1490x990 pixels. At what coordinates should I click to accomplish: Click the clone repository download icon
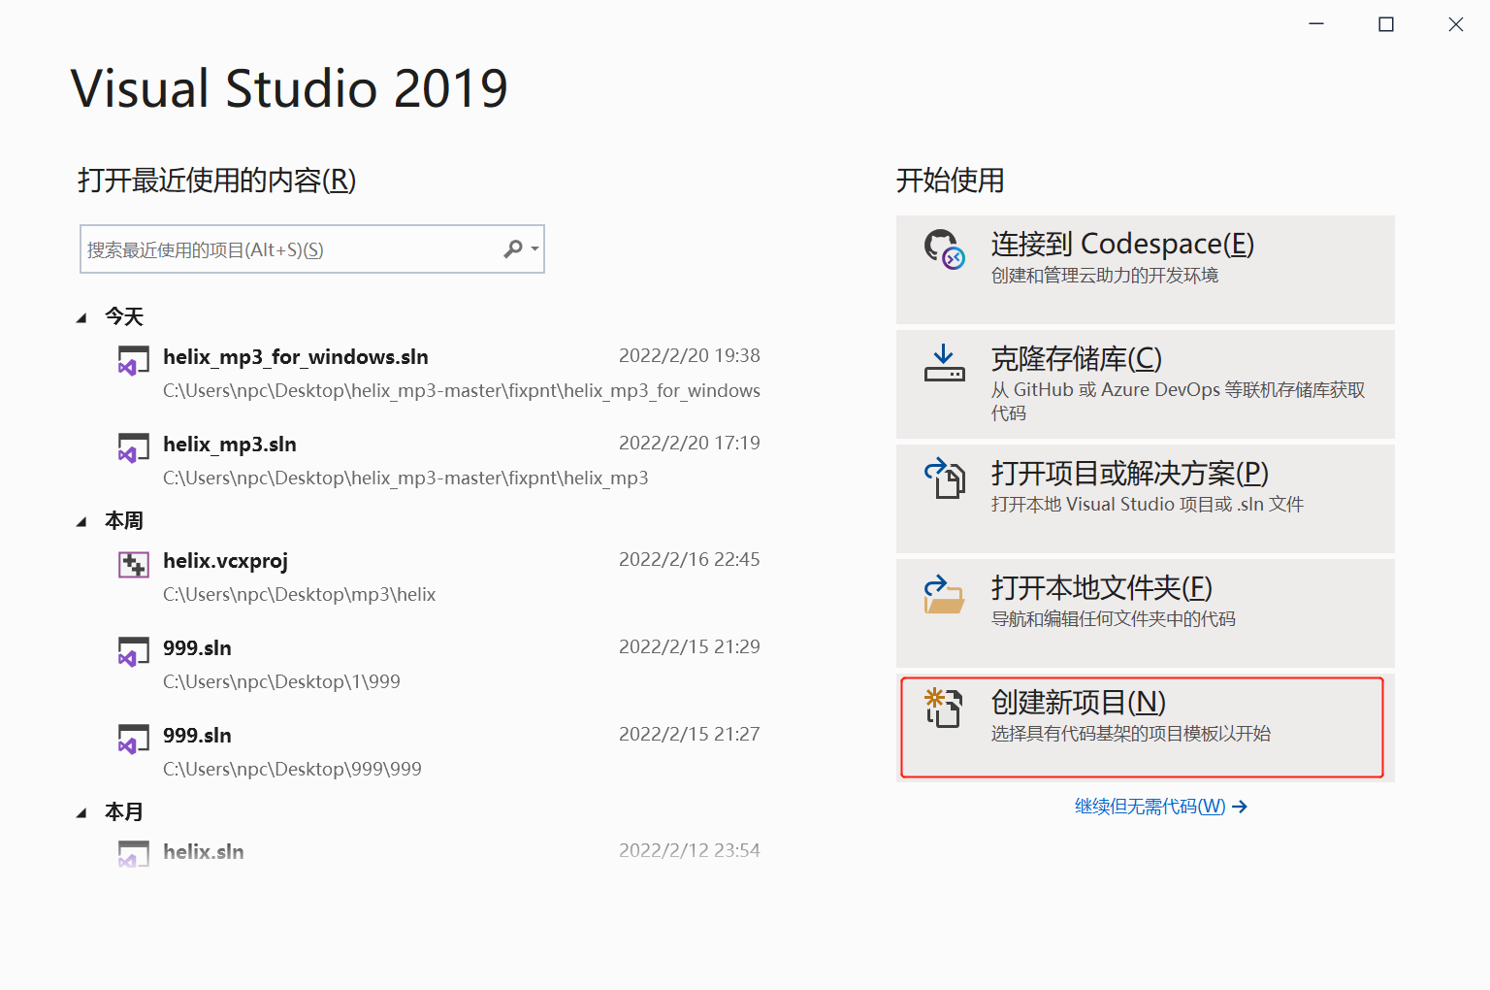tap(944, 363)
